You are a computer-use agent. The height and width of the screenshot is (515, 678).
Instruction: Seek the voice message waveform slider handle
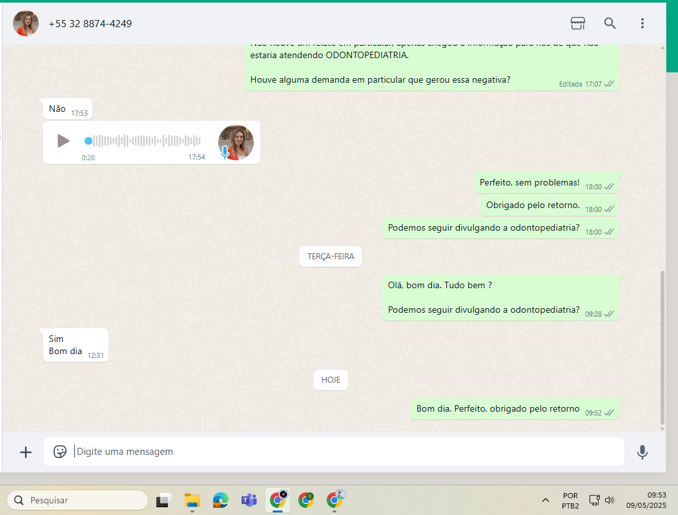coord(88,141)
